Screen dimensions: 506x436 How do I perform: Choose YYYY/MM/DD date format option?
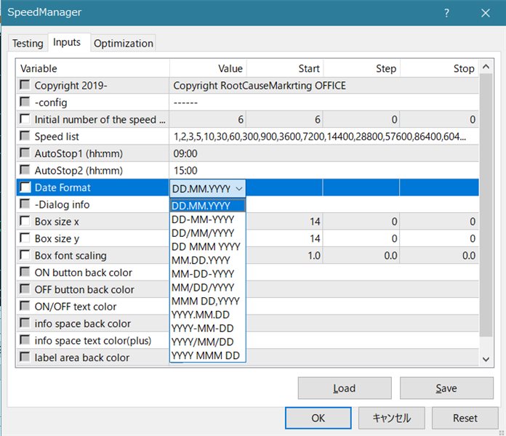pos(207,342)
